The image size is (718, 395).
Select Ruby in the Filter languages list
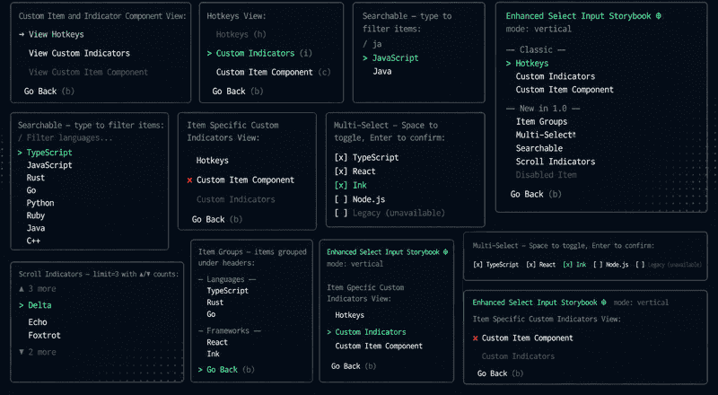point(35,215)
